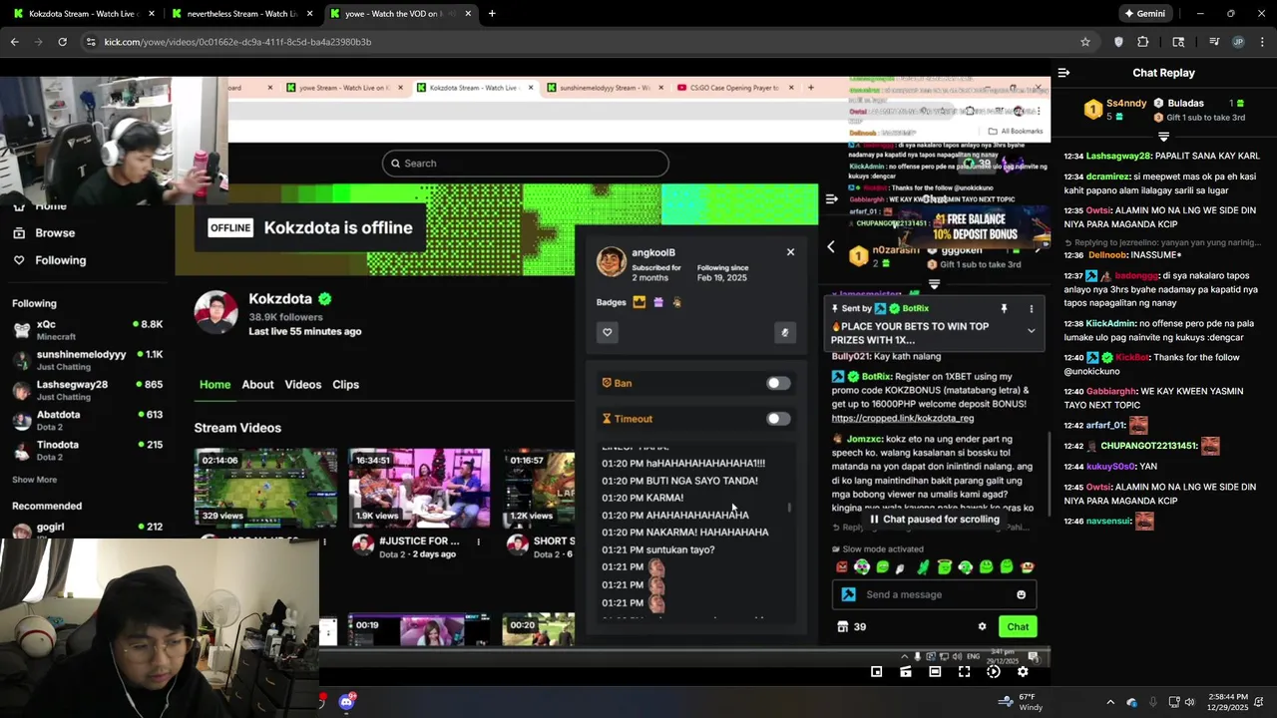
Task: Click Following in Kick sidebar
Action: 49,260
